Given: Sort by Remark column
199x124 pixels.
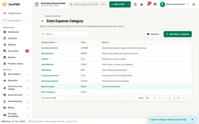Looking at the screenshot, I should click(106, 42).
